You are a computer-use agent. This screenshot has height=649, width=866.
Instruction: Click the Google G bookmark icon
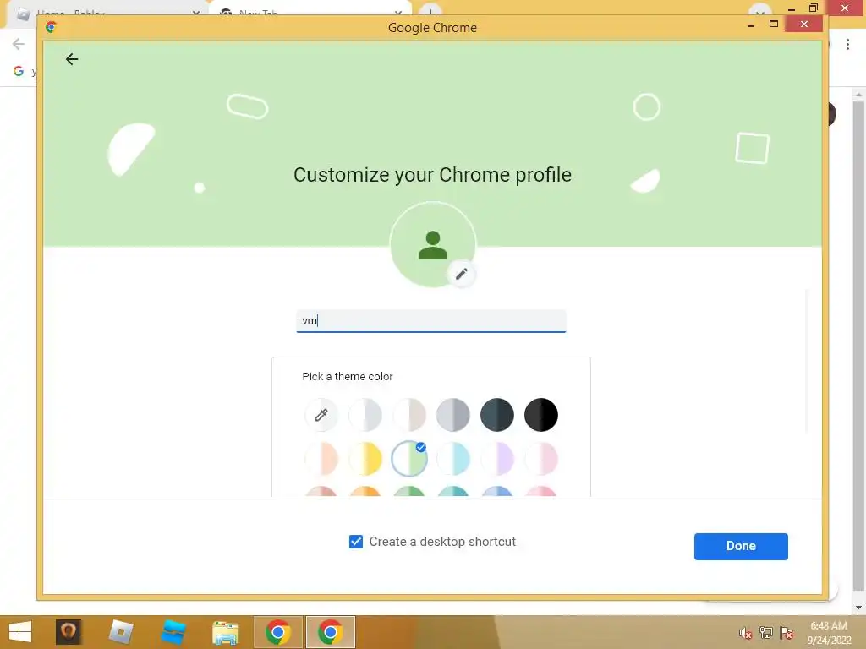(19, 71)
